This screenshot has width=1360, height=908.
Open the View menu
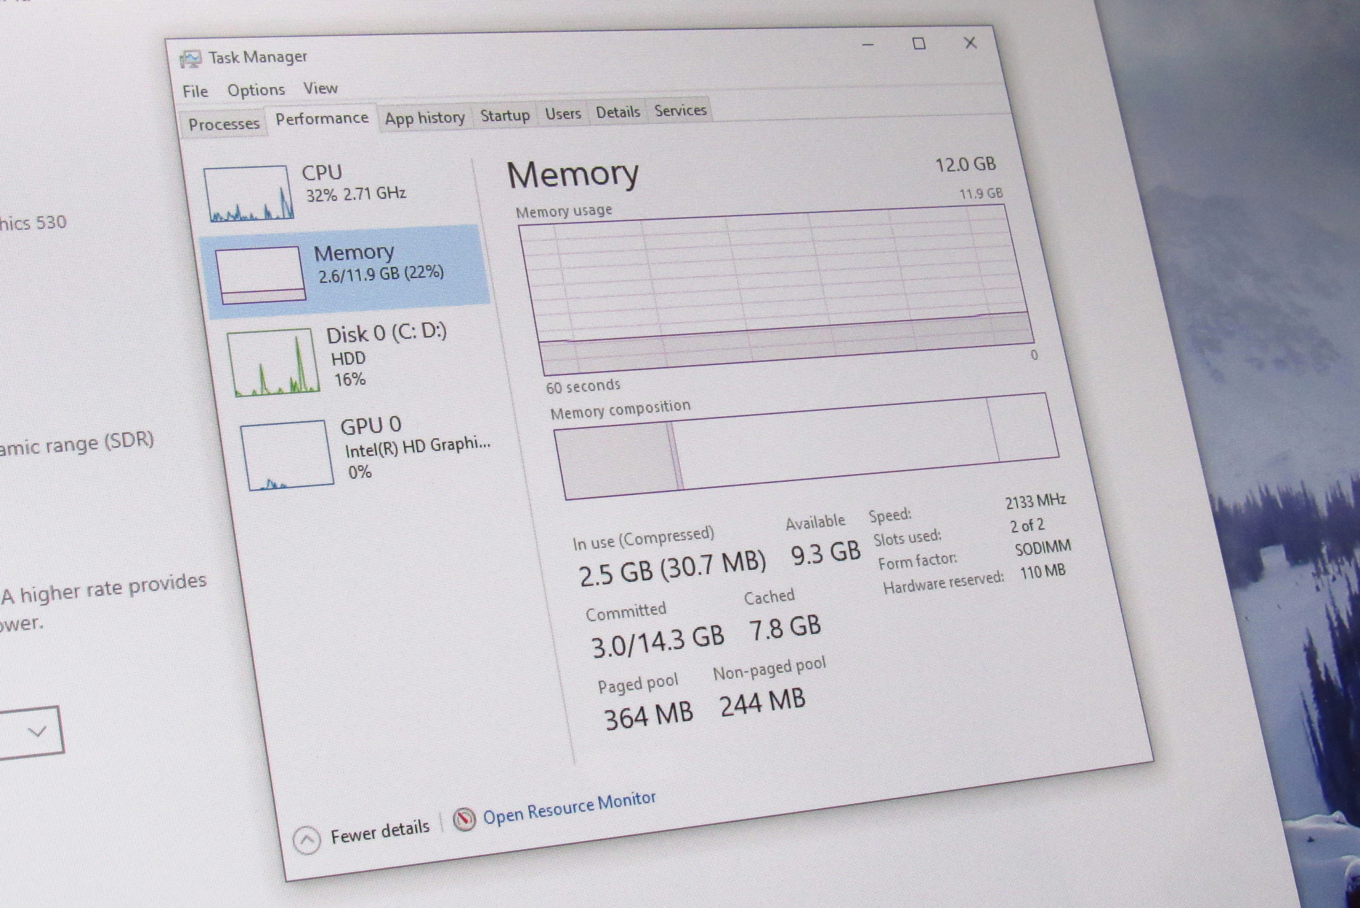coord(321,87)
